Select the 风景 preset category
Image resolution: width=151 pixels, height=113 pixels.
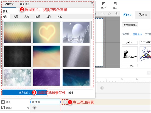tap(16, 17)
